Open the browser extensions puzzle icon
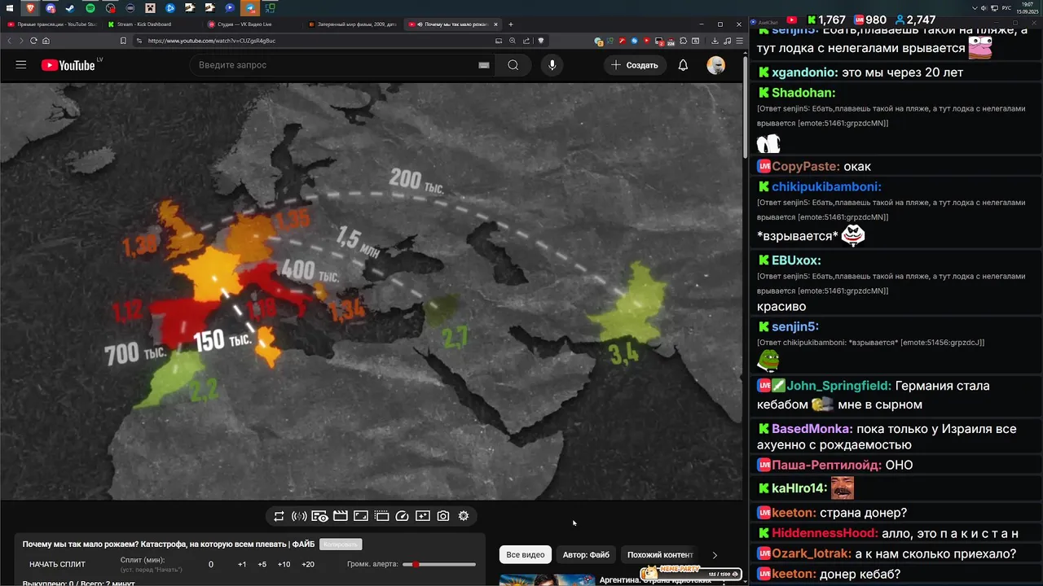 [683, 41]
